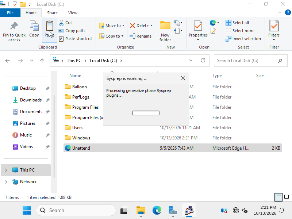Expand Network in navigation pane
The image size is (292, 219).
(6, 182)
